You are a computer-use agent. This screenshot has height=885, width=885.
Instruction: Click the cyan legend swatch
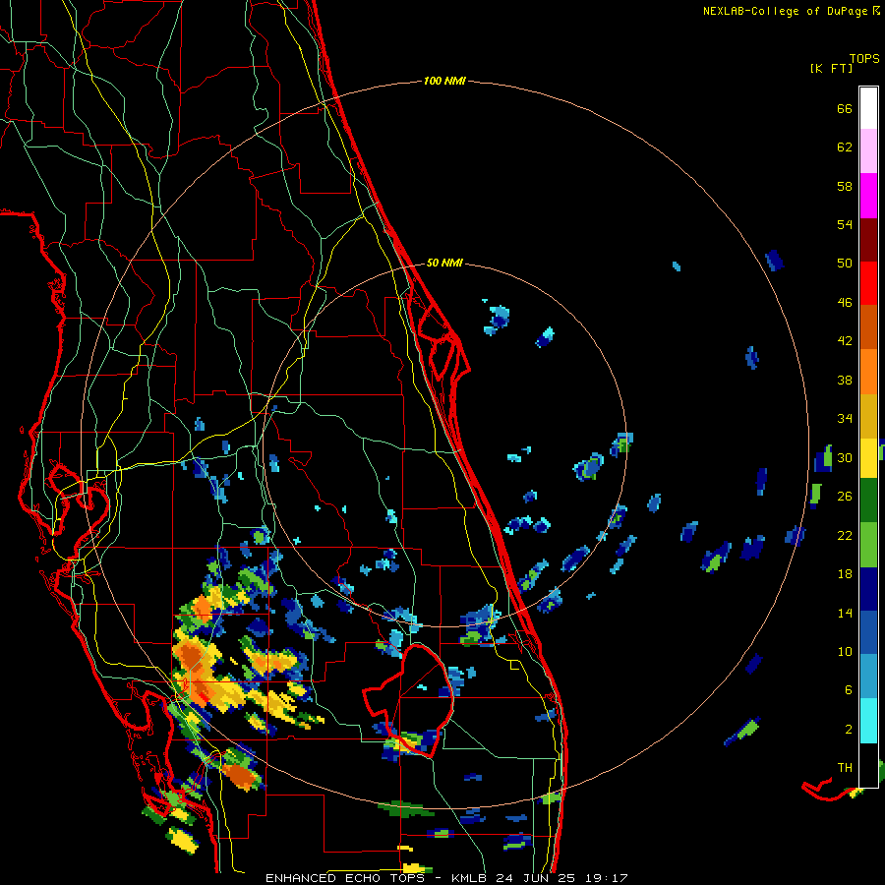[868, 721]
